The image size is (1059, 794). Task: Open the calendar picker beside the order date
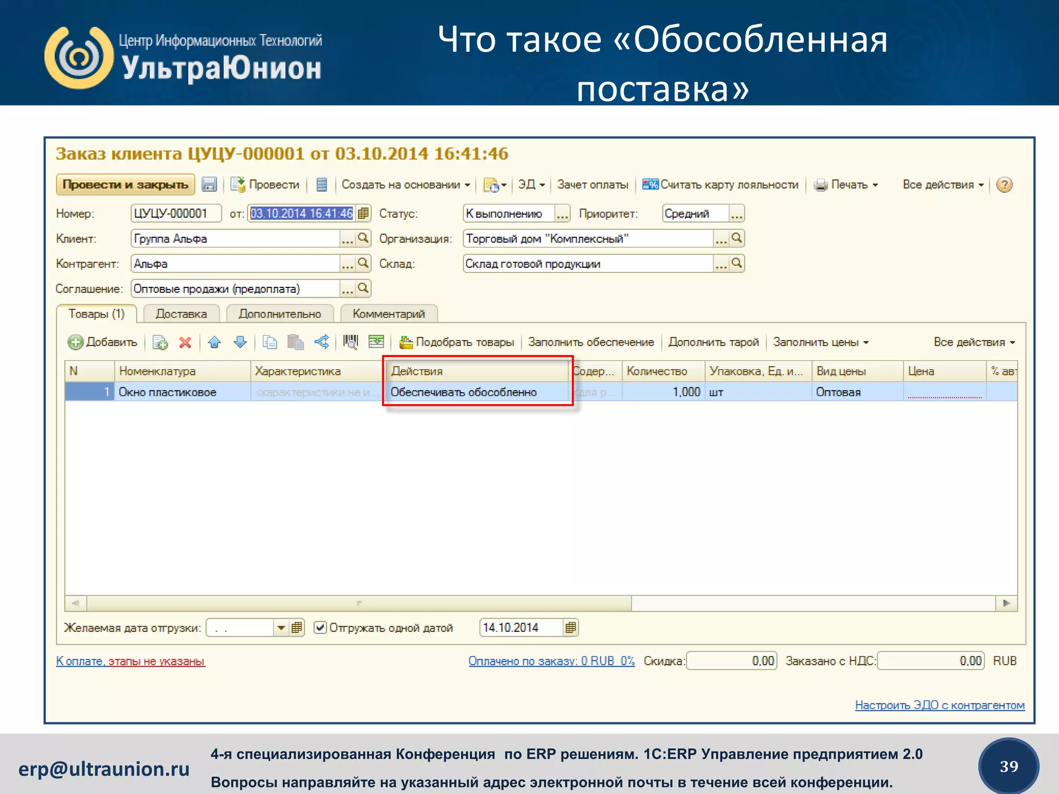364,213
